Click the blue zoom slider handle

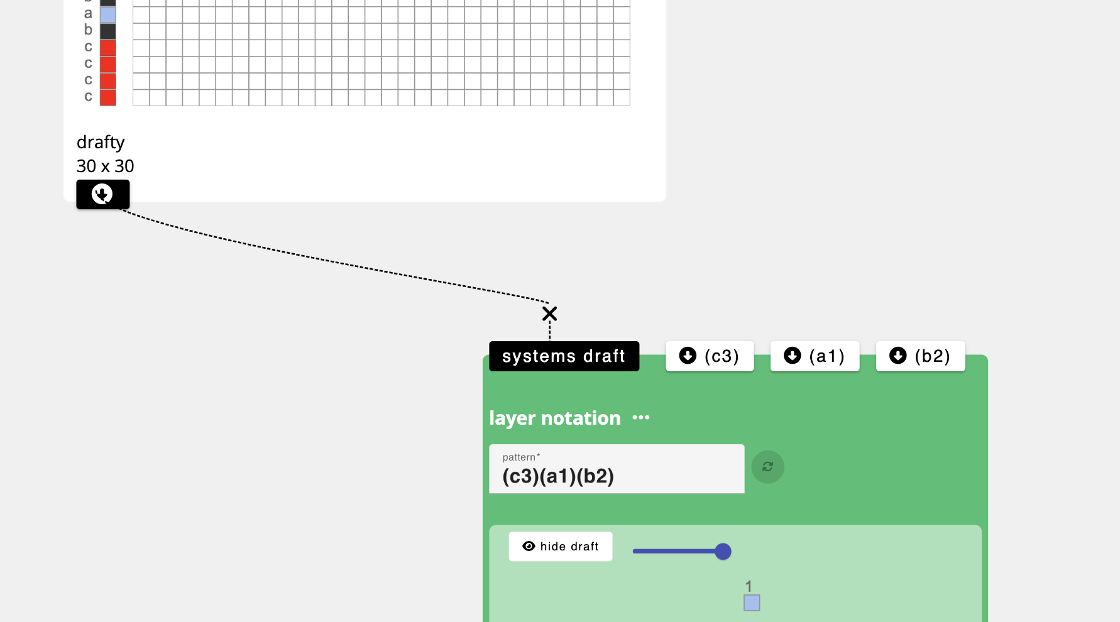click(x=723, y=552)
